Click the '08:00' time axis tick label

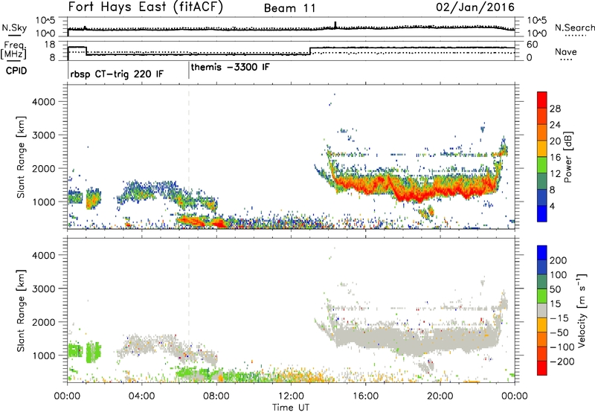[x=216, y=396]
